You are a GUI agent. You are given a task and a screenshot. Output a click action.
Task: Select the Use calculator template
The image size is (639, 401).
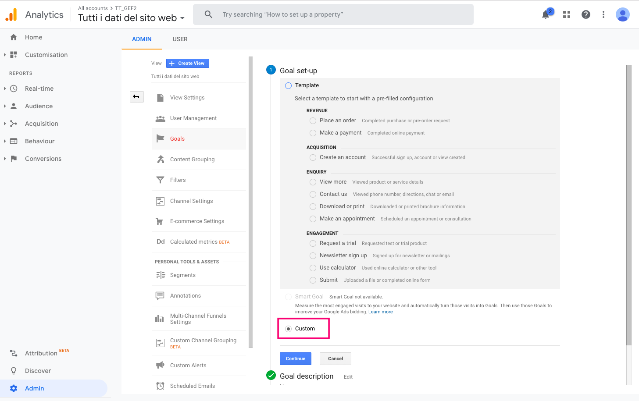tap(313, 268)
